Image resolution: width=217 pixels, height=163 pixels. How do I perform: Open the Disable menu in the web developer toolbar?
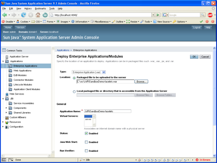(x=8, y=22)
